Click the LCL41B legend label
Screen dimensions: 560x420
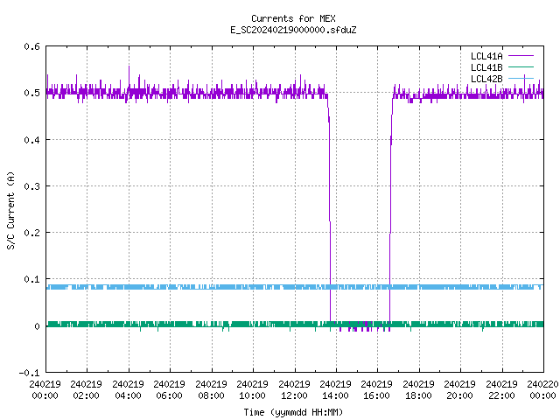(x=486, y=67)
